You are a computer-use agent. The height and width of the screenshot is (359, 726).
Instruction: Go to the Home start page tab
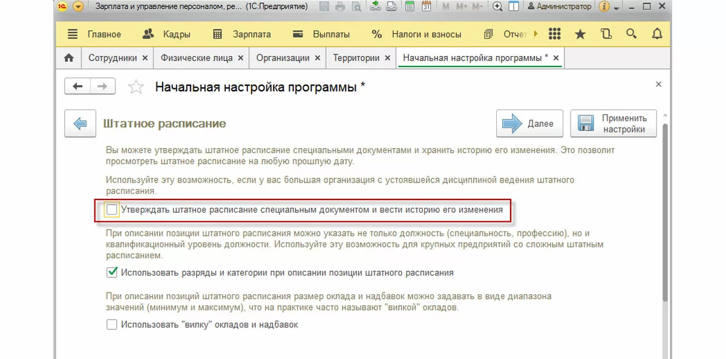(69, 58)
